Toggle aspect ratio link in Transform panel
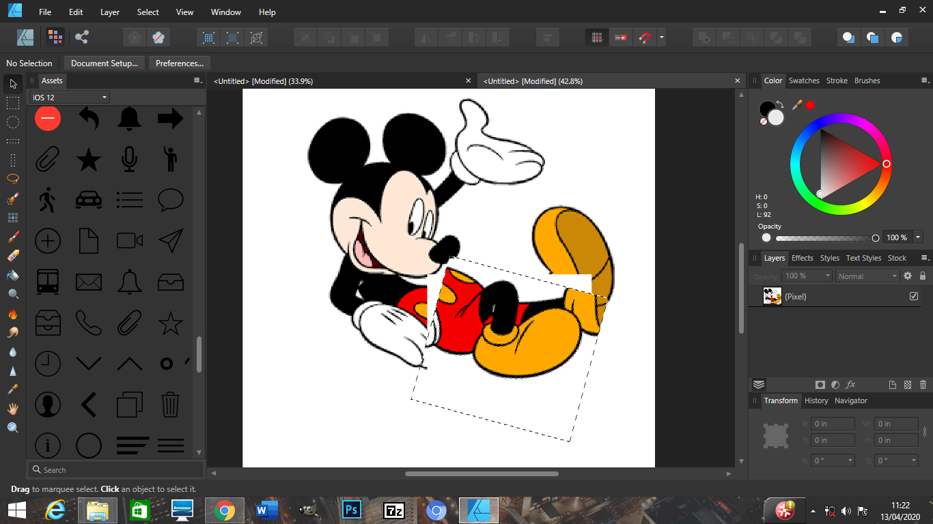 925,432
